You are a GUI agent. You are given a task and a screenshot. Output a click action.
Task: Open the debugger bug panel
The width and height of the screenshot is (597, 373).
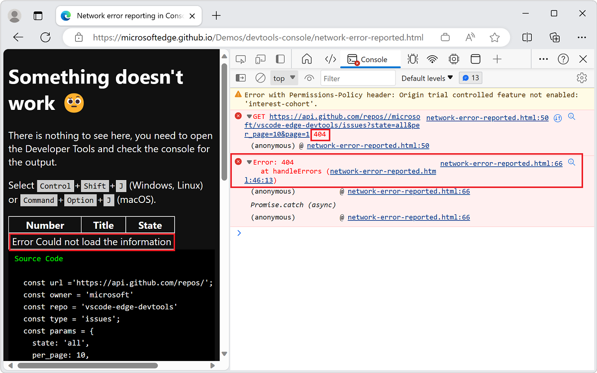412,59
